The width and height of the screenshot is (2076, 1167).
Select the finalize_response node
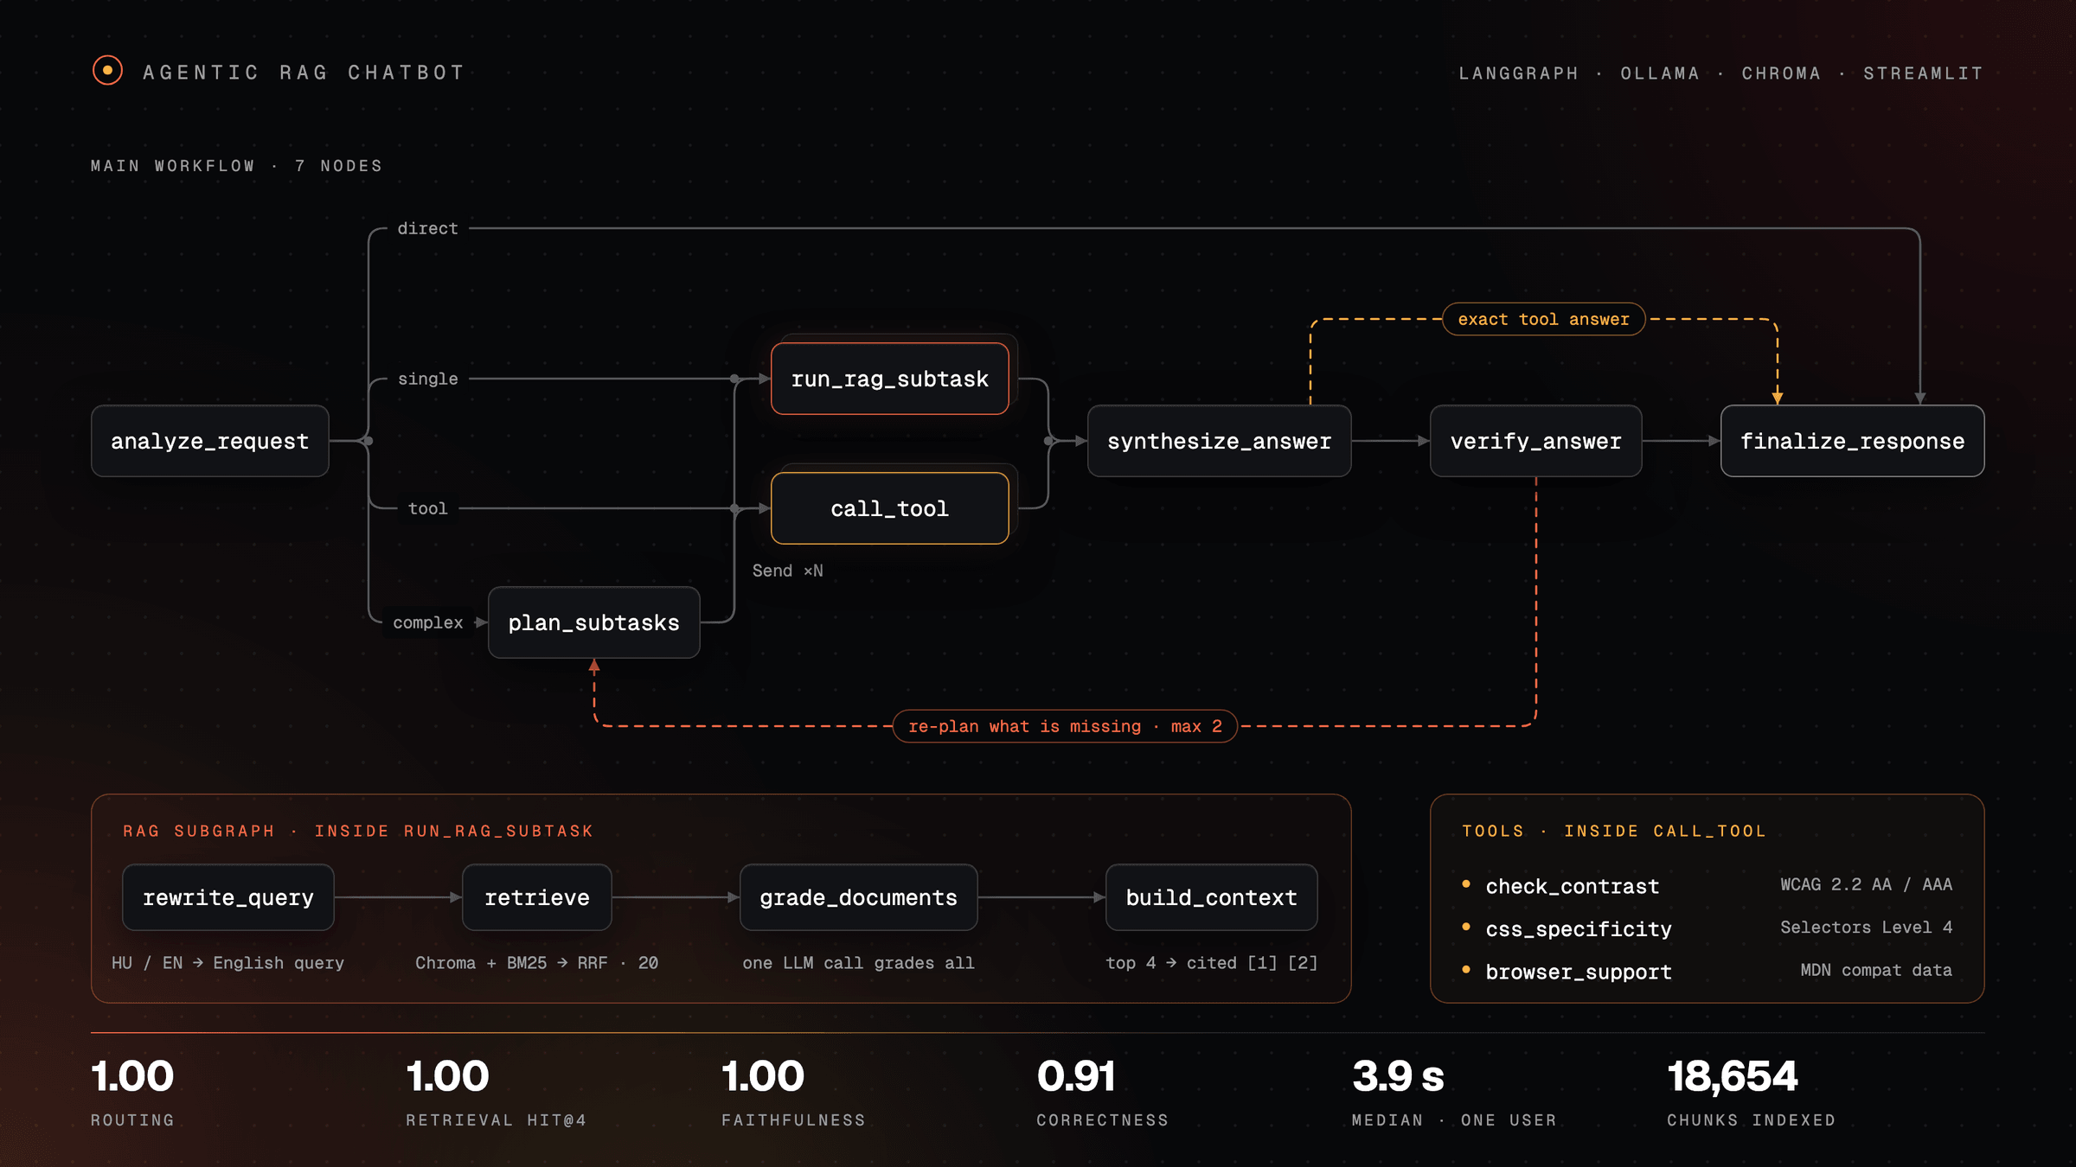coord(1853,441)
